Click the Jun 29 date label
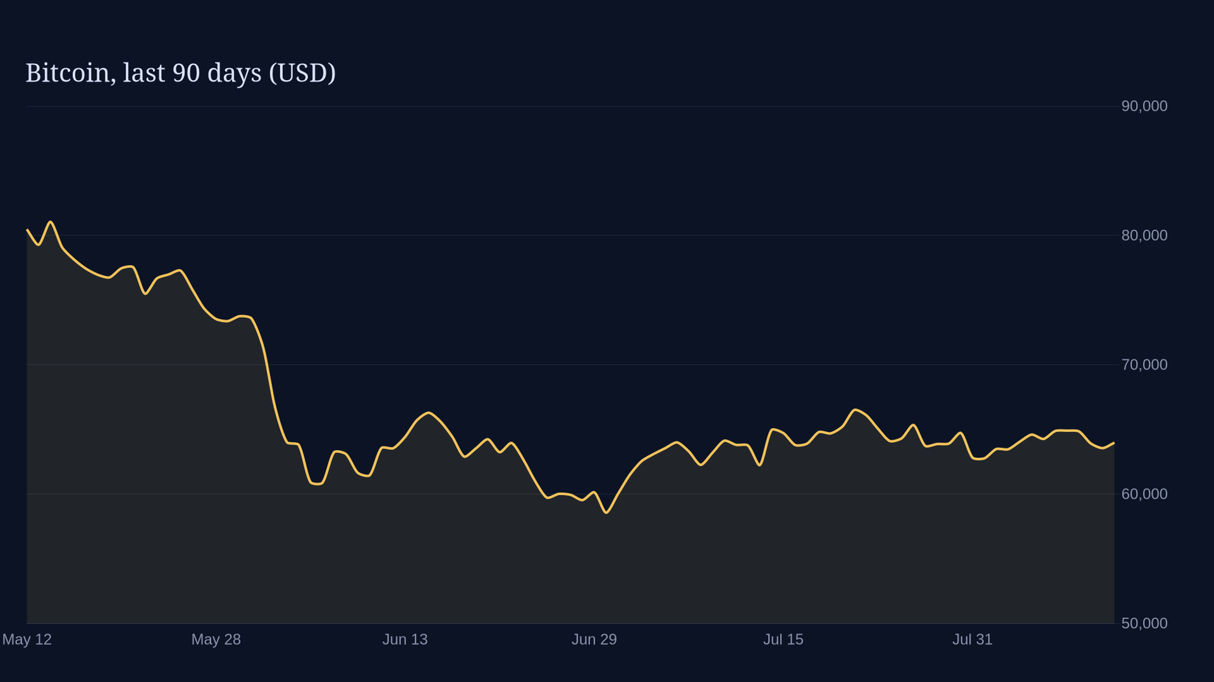This screenshot has height=682, width=1214. coord(594,640)
